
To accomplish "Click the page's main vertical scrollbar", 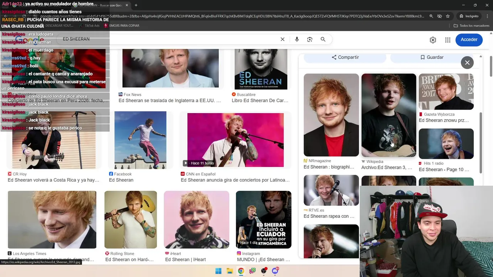I will 491,66.
